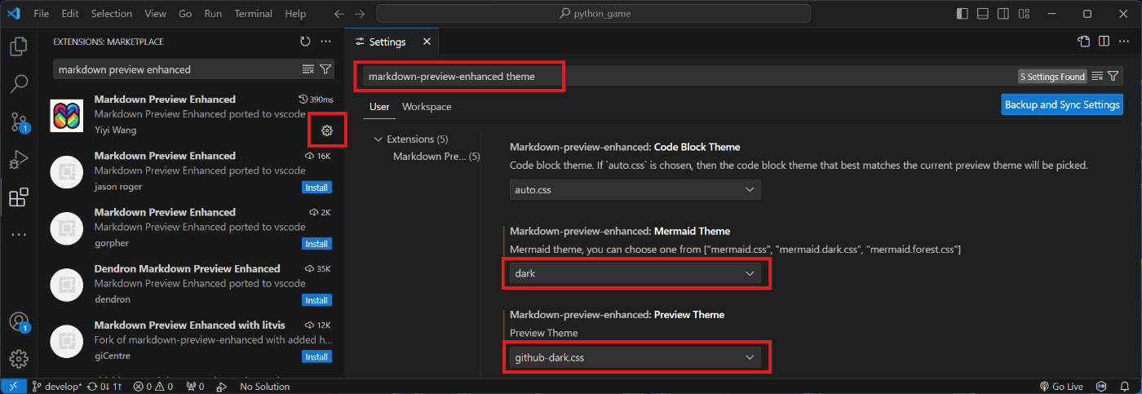Viewport: 1142px width, 394px height.
Task: Open the Search view in activity bar
Action: [x=19, y=84]
